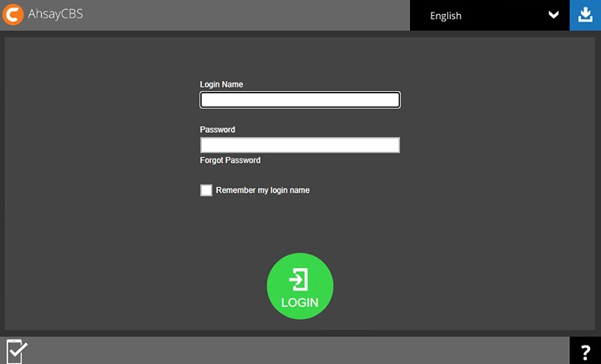Click the LOGIN text on green button
The image size is (601, 364).
(300, 302)
